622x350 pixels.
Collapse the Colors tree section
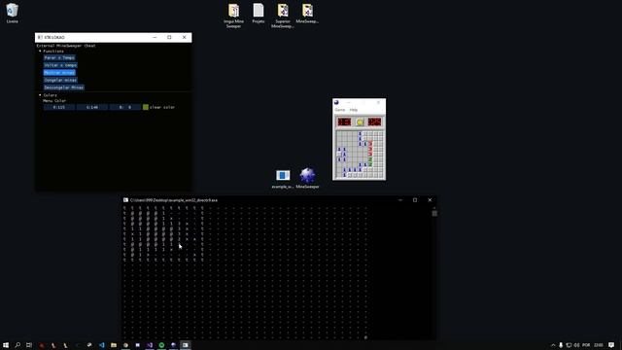(40, 95)
